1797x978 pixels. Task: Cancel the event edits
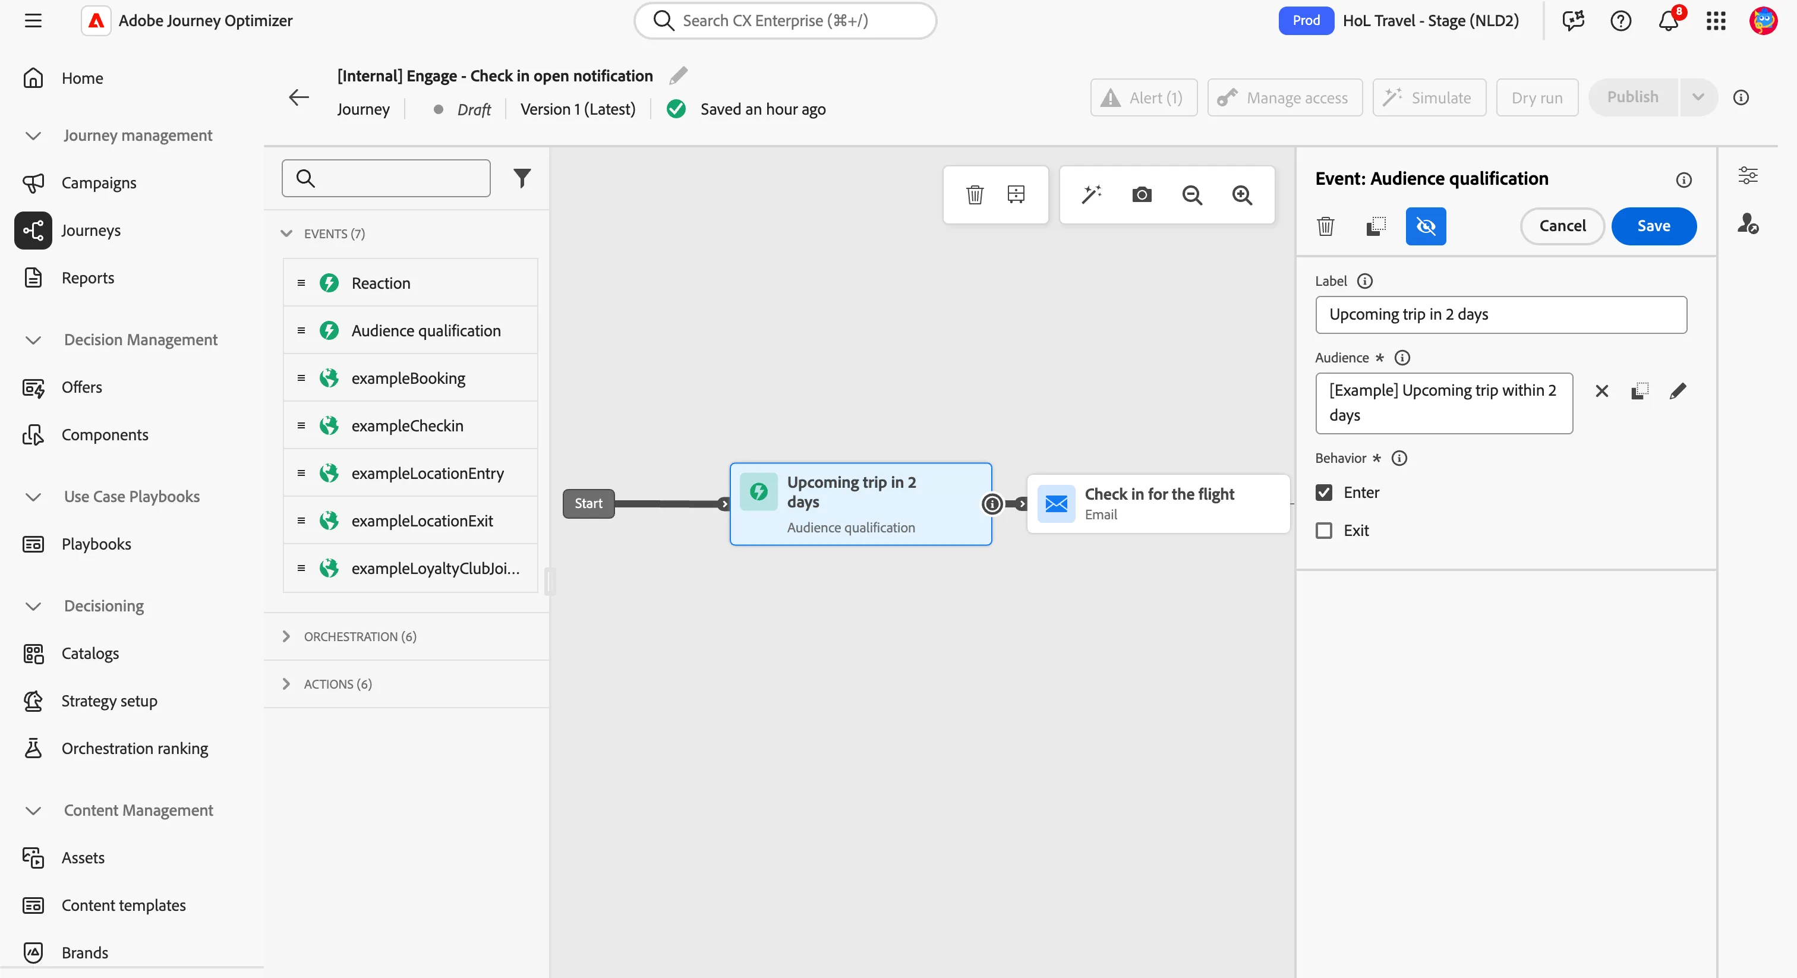[x=1562, y=226]
